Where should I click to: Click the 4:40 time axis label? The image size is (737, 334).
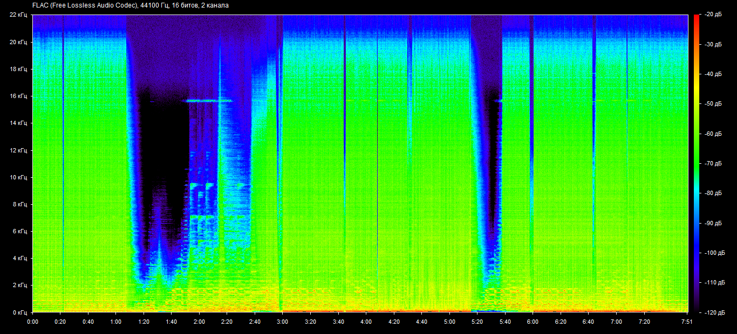coord(422,322)
